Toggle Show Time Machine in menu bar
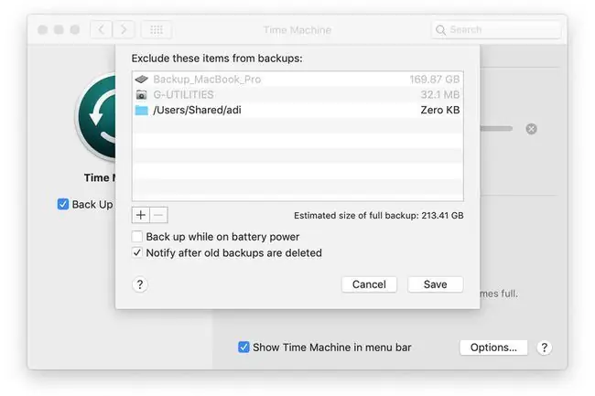Image resolution: width=595 pixels, height=396 pixels. pyautogui.click(x=243, y=347)
